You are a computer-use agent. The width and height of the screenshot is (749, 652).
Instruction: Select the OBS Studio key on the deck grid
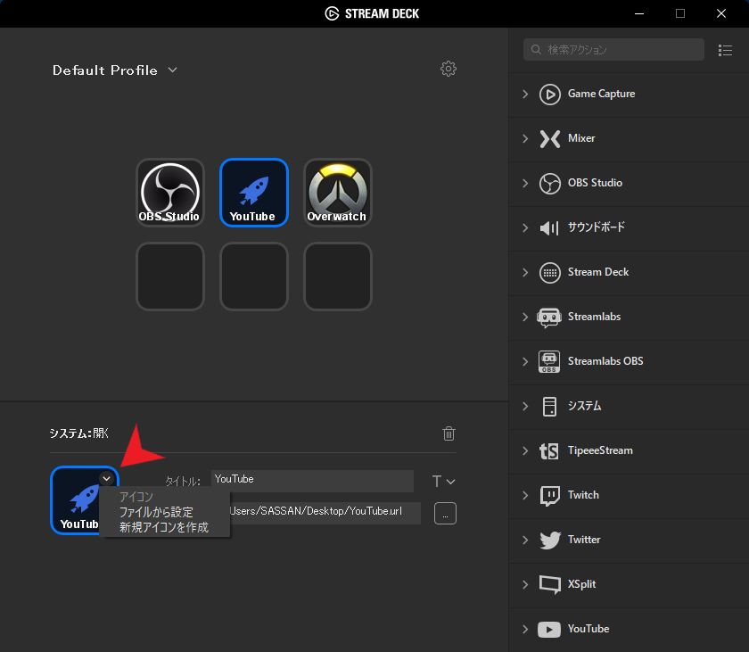170,193
